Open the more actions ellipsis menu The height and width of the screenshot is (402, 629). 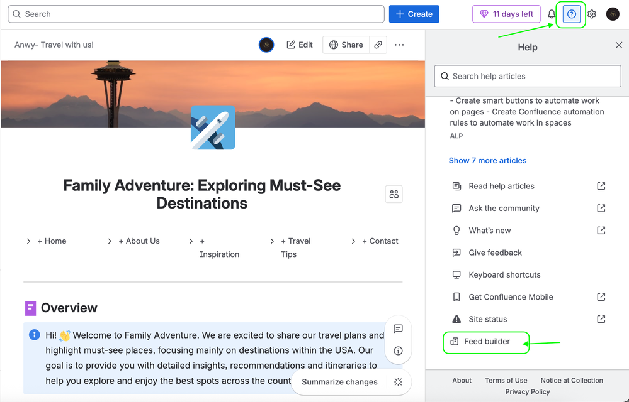[399, 45]
